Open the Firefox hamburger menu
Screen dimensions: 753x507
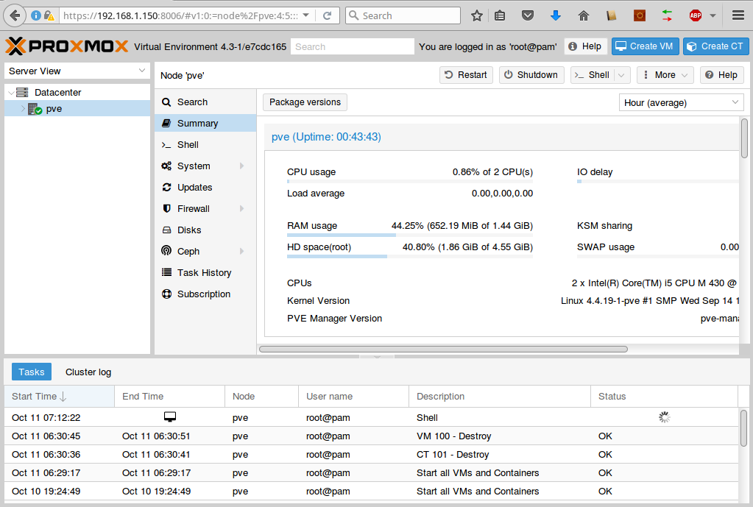point(738,16)
